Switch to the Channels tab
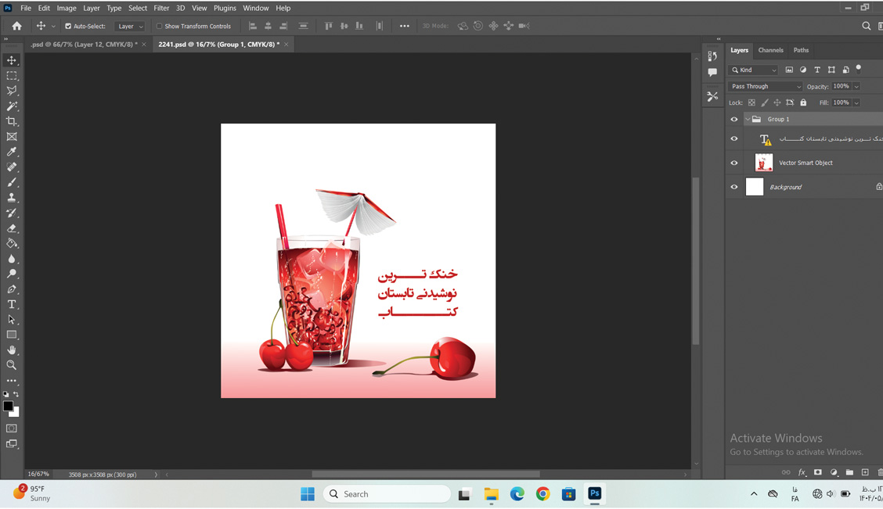This screenshot has height=509, width=883. tap(770, 50)
